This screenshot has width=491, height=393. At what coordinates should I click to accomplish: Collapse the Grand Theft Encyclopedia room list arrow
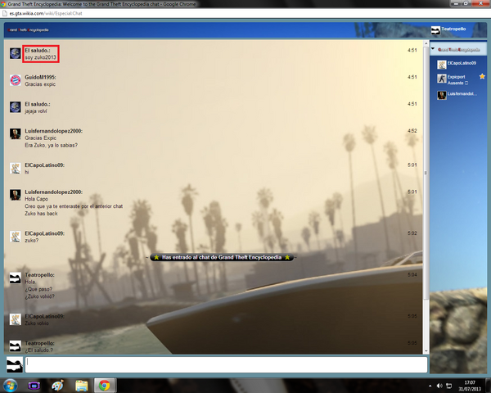click(x=433, y=49)
